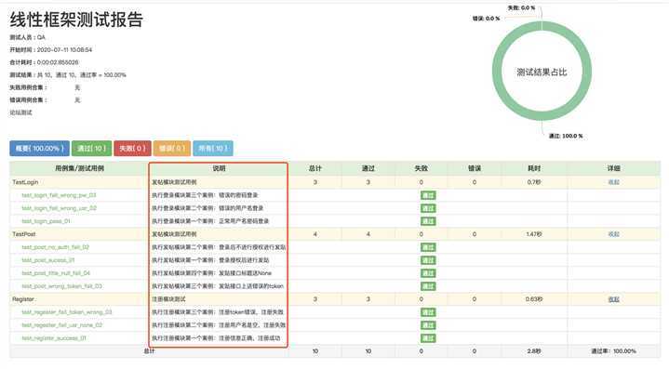Click the 测试人员: QA line

[x=27, y=37]
